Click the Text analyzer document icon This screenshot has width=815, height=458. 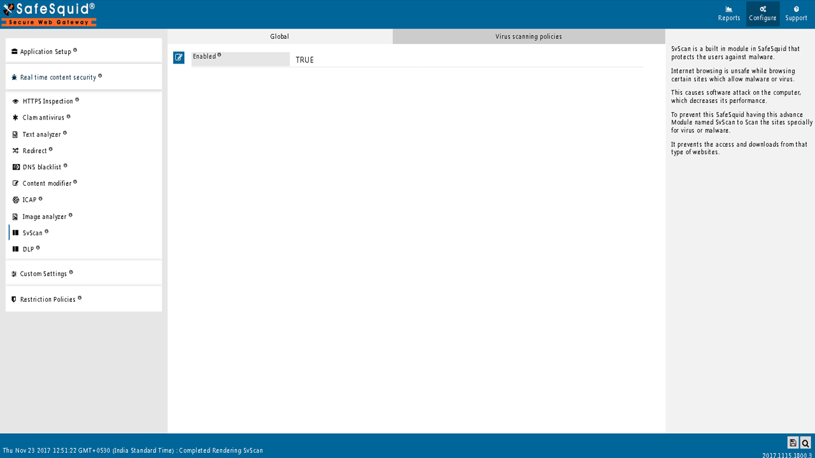point(16,134)
